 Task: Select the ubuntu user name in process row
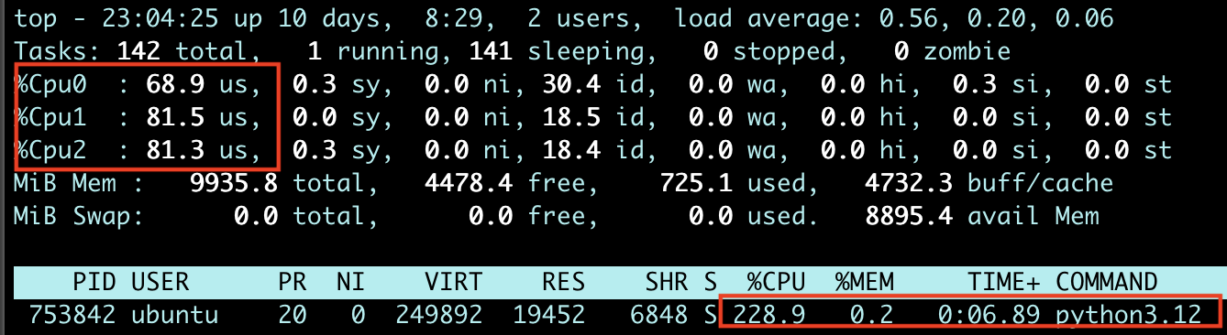pos(175,316)
